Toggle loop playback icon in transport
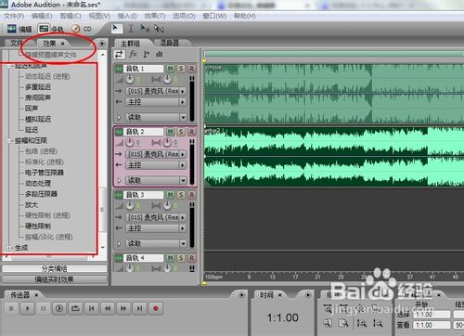The image size is (464, 336). click(75, 308)
